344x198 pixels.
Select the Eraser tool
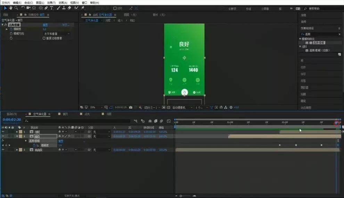tap(69, 8)
